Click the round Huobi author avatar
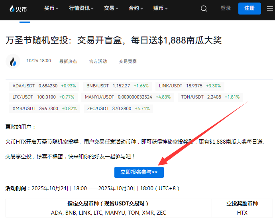Image resolution: width=275 pixels, height=221 pixels. (x=13, y=61)
